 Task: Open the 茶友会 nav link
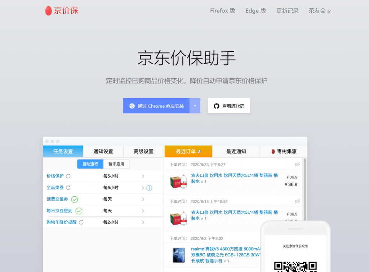(320, 10)
